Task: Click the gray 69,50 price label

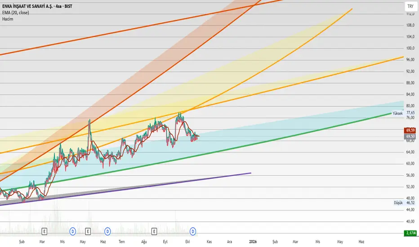Action: tap(410, 137)
